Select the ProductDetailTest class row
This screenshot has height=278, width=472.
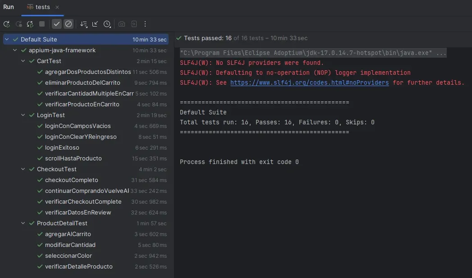[x=86, y=223]
